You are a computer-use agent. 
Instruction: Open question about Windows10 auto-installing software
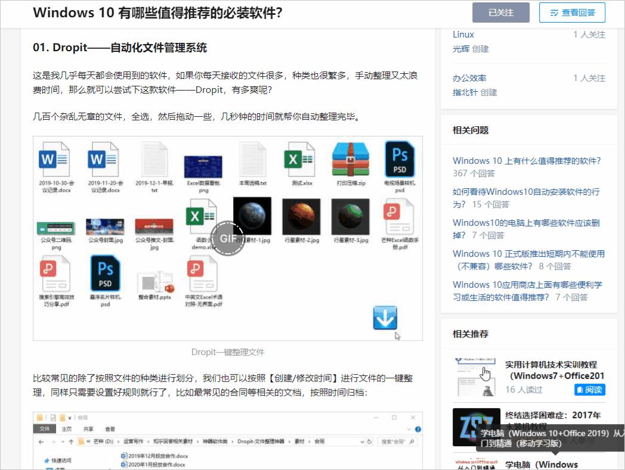[x=526, y=198]
